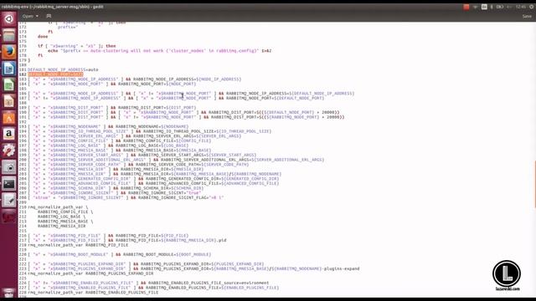Click the RABBITMQ_IGNORE_SIGINT_FLAG line 208
The width and height of the screenshot is (536, 301).
point(126,197)
